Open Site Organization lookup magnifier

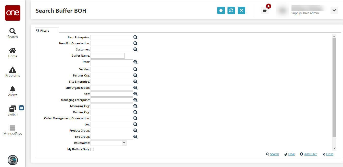coord(135,88)
